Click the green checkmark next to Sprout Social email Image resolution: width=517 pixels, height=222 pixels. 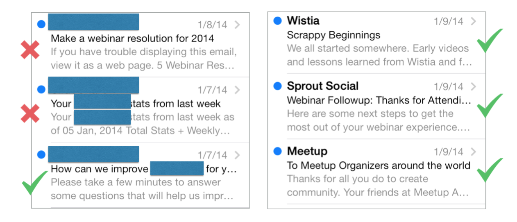point(490,105)
